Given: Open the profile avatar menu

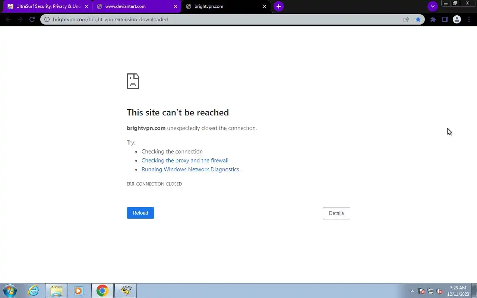Looking at the screenshot, I should click(x=457, y=19).
